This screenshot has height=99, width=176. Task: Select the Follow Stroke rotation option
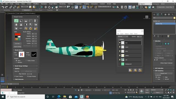(26, 61)
